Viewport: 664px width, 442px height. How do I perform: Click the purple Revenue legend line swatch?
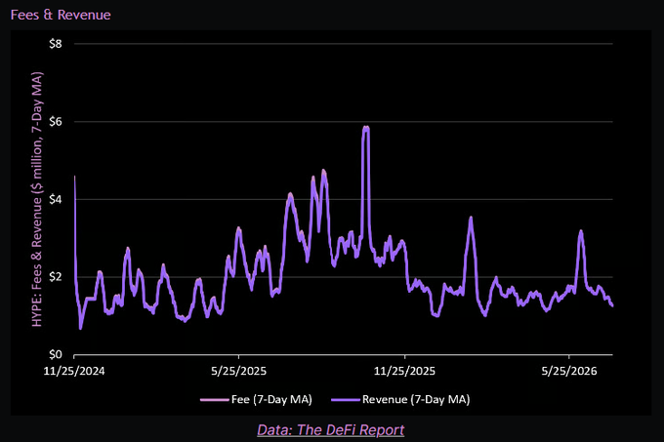[x=345, y=400]
